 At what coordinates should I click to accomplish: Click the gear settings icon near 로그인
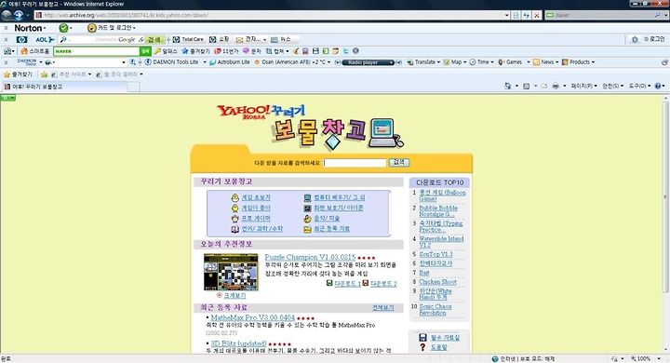coord(635,39)
